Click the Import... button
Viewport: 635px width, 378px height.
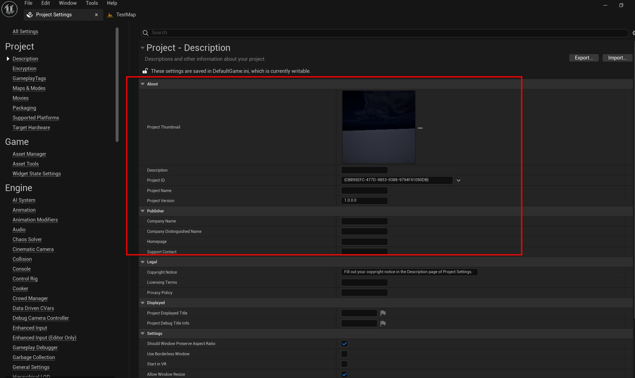coord(617,58)
